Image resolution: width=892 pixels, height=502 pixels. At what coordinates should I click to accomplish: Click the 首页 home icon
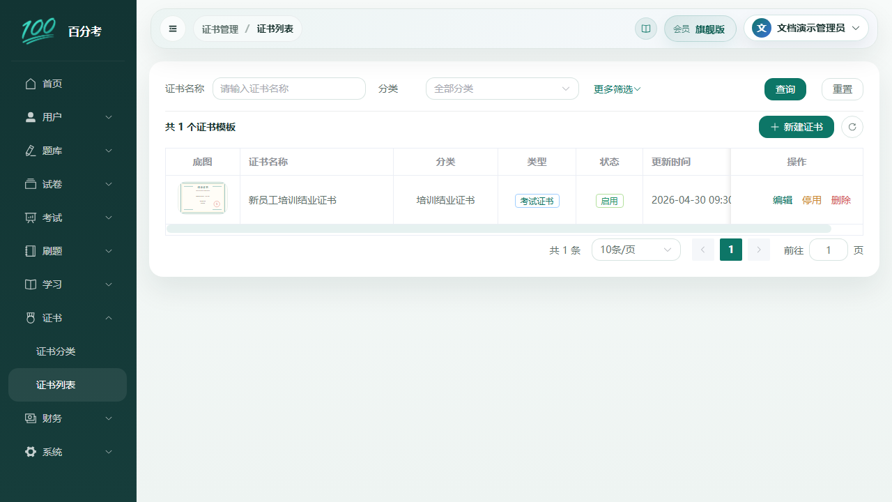[31, 84]
